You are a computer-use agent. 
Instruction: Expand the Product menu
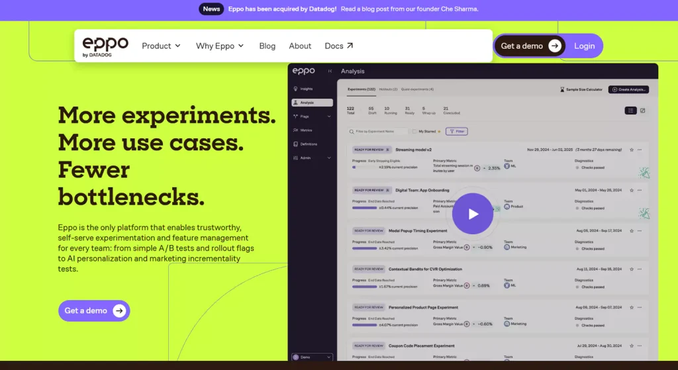coord(162,46)
